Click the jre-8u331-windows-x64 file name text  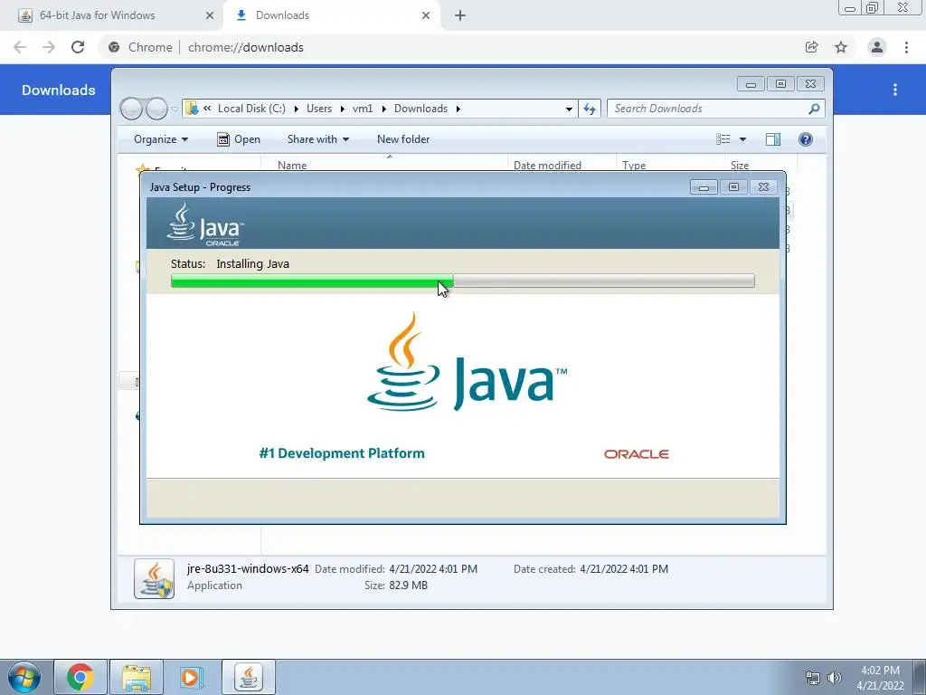tap(248, 569)
